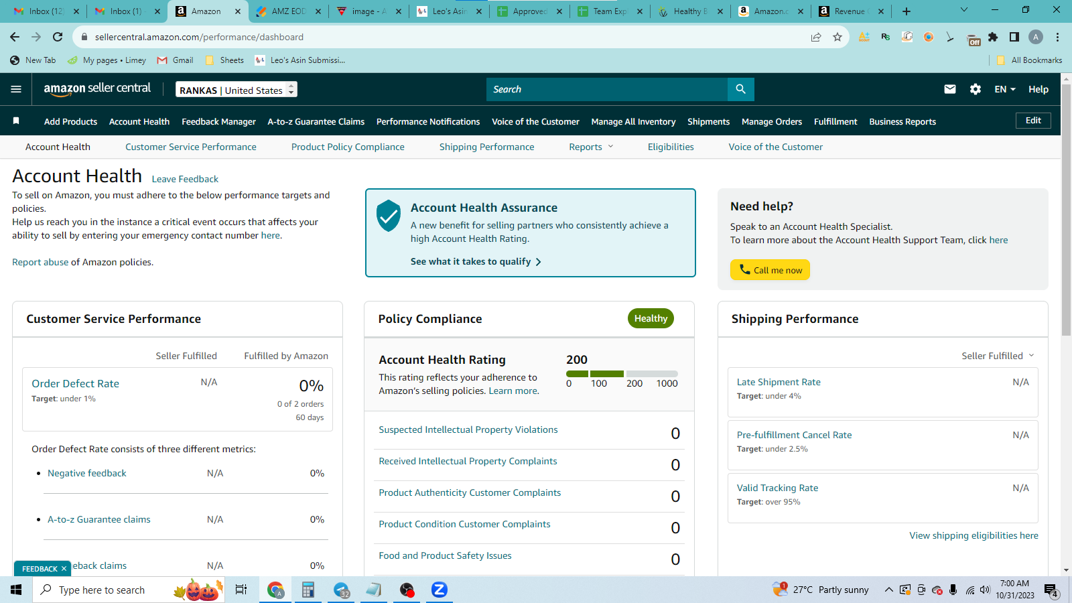Bookmark this page with the star icon
The width and height of the screenshot is (1072, 603).
[x=837, y=37]
